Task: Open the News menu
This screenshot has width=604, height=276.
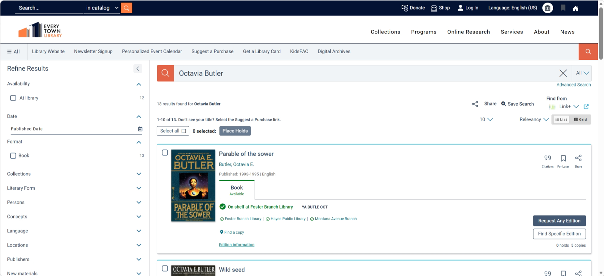Action: (x=567, y=32)
